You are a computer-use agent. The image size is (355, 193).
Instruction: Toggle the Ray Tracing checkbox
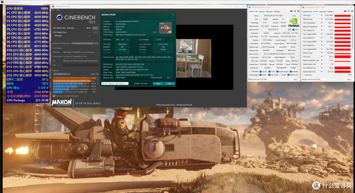tap(269, 75)
